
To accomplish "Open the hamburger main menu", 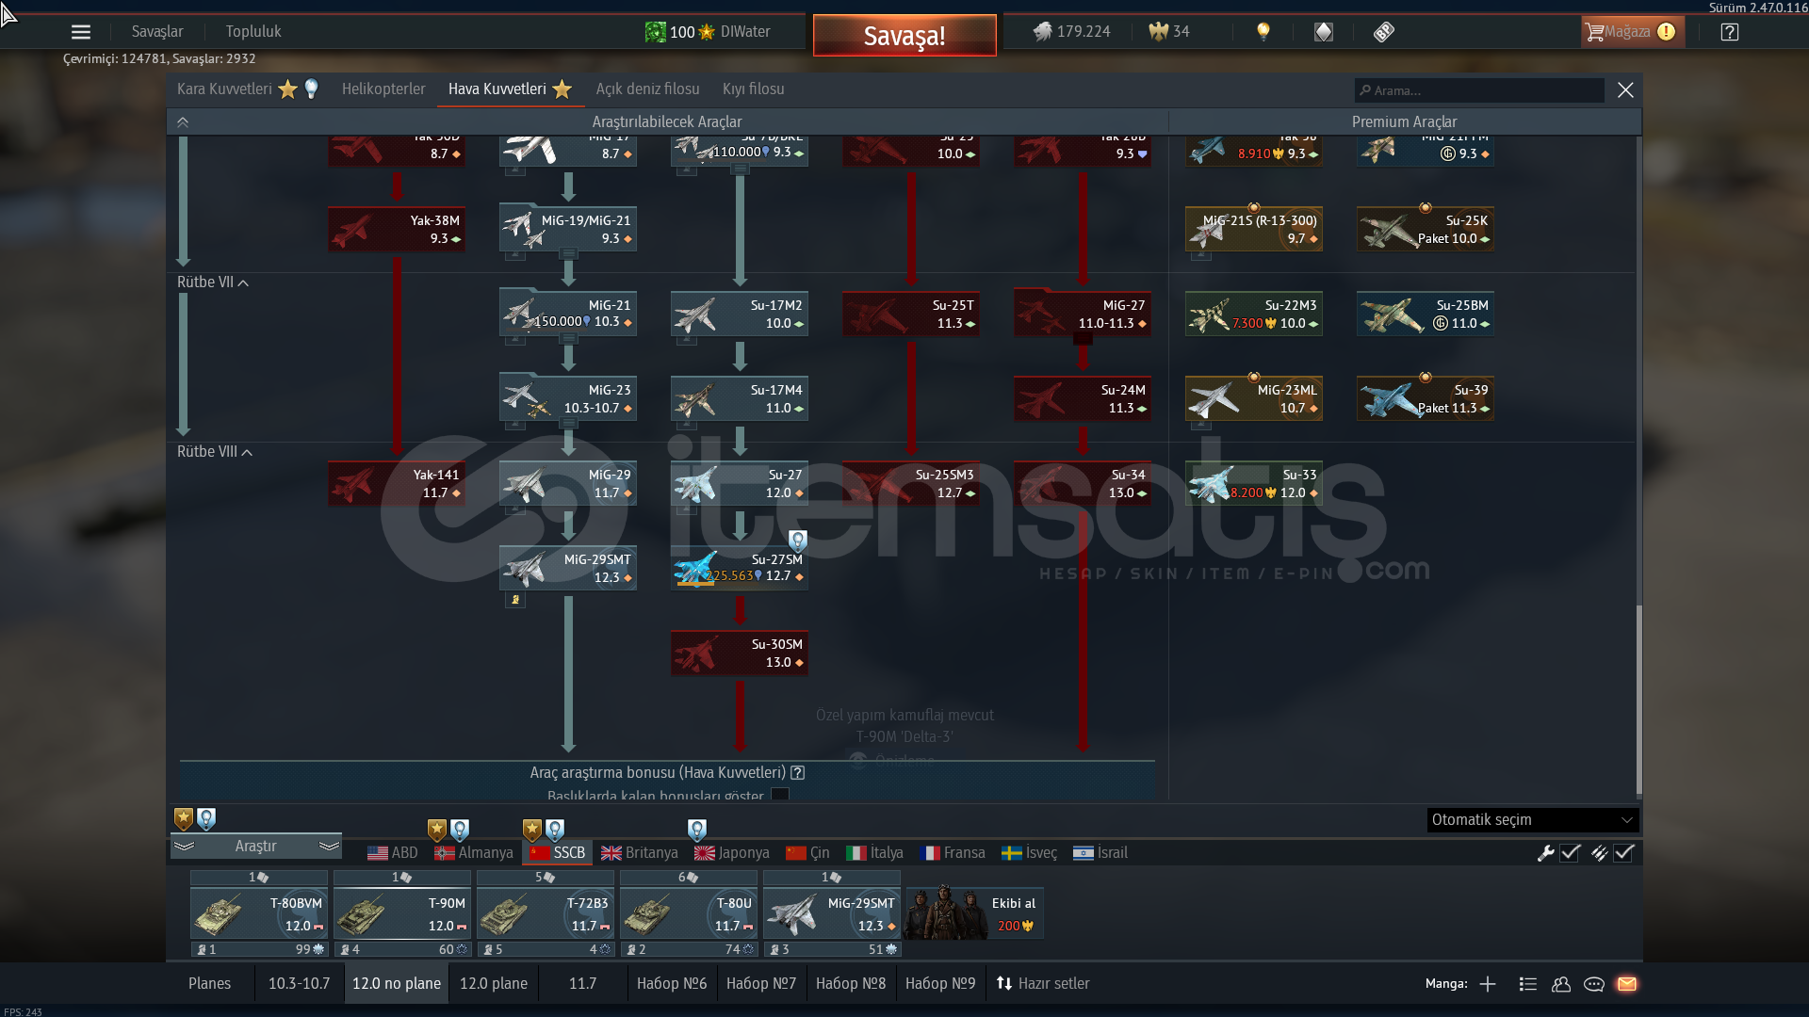I will pos(81,32).
